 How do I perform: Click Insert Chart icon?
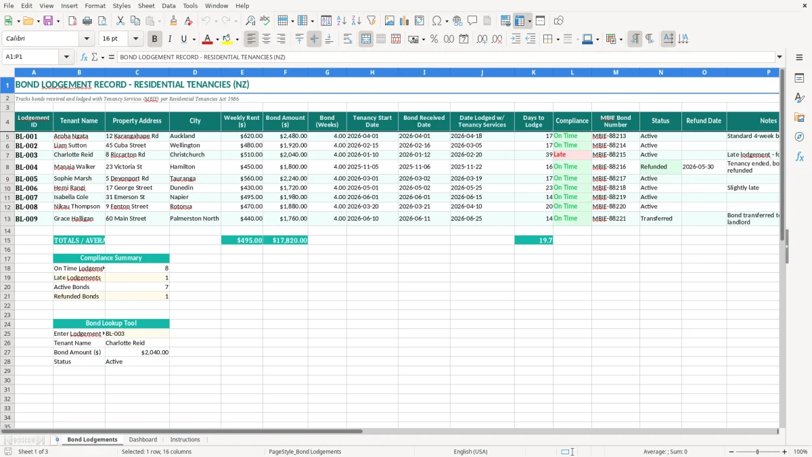pos(405,21)
